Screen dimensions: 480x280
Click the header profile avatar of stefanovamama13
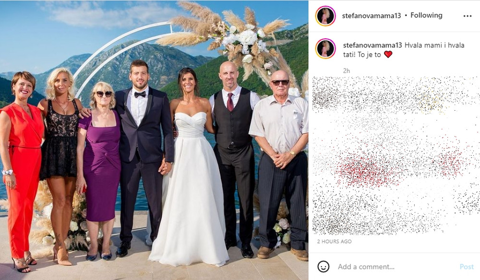pos(326,16)
